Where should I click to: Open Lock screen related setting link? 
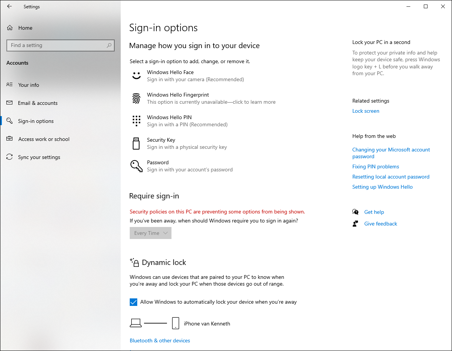tap(366, 111)
